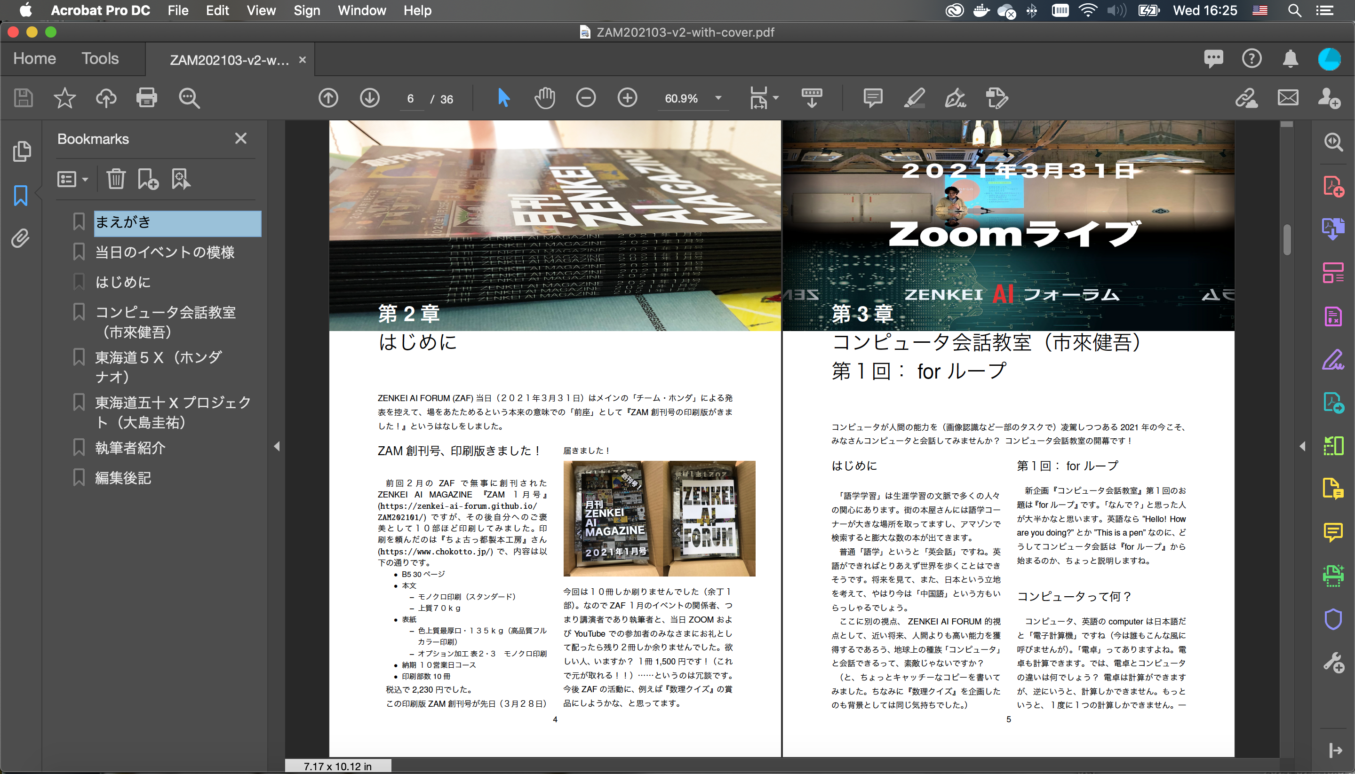Click the scrolling mode keyboard icon
Screen dimensions: 1355x774
(x=812, y=98)
